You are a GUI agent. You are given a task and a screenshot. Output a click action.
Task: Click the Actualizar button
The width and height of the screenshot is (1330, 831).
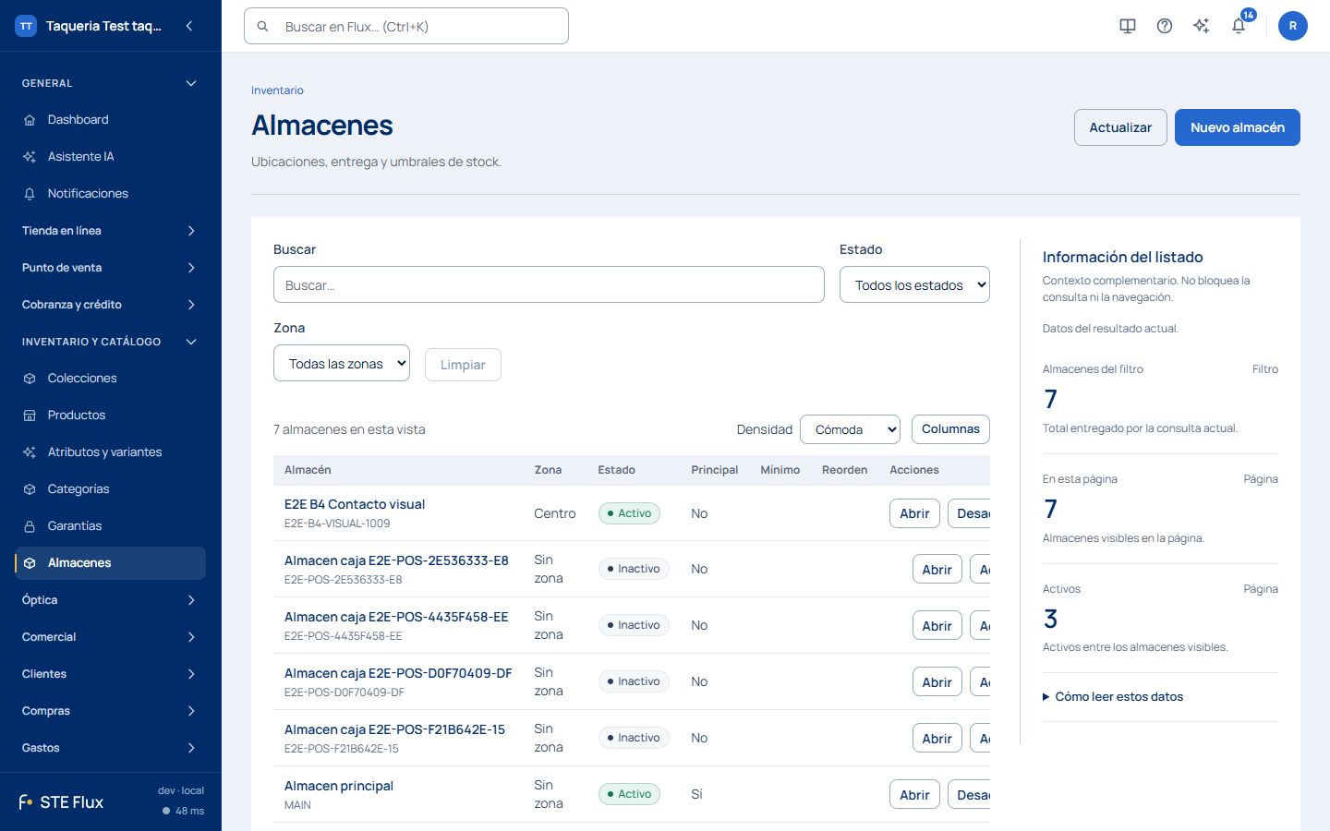pos(1120,127)
